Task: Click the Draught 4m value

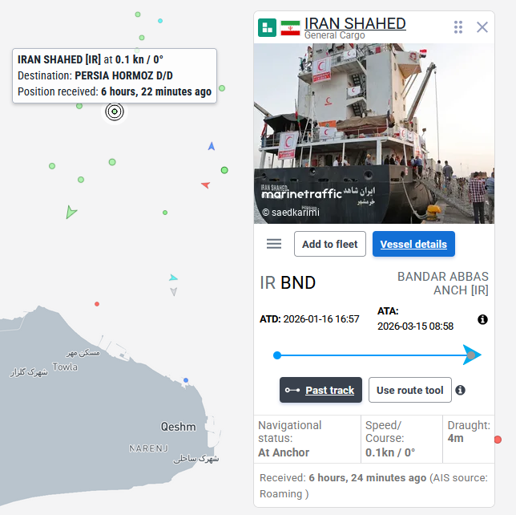Action: click(x=455, y=438)
